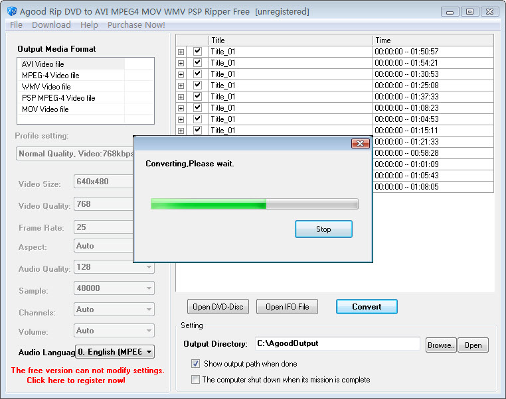Select time cell 00:00:00 -- 00:58:28
Screen dimensions: 506x399
click(x=433, y=153)
